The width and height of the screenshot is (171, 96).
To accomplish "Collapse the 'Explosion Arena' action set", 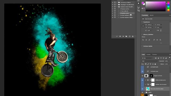I will 117,7.
